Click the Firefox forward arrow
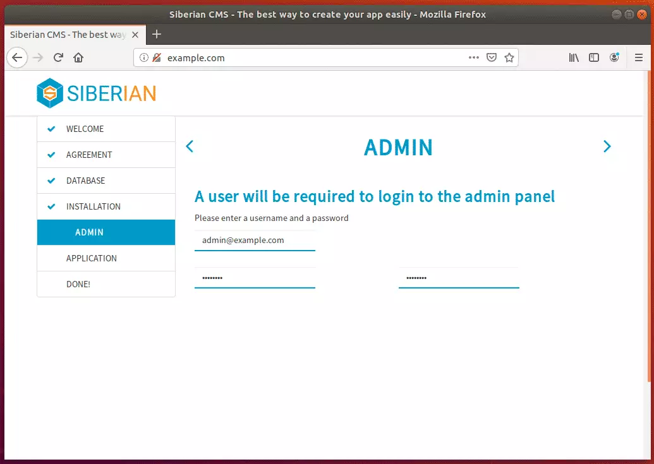This screenshot has height=464, width=654. coord(38,57)
